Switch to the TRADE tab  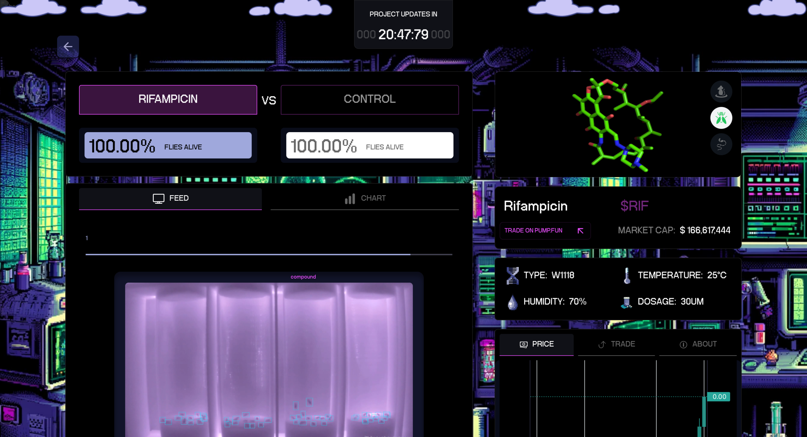click(617, 344)
